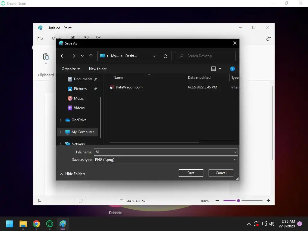Click the Paint icon at top right
Image resolution: width=308 pixels, height=231 pixels.
coord(269,38)
